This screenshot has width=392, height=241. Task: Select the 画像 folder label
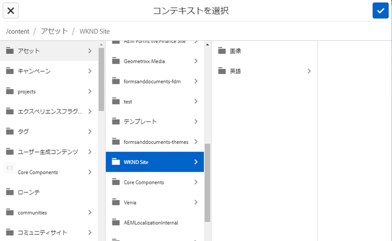[235, 51]
